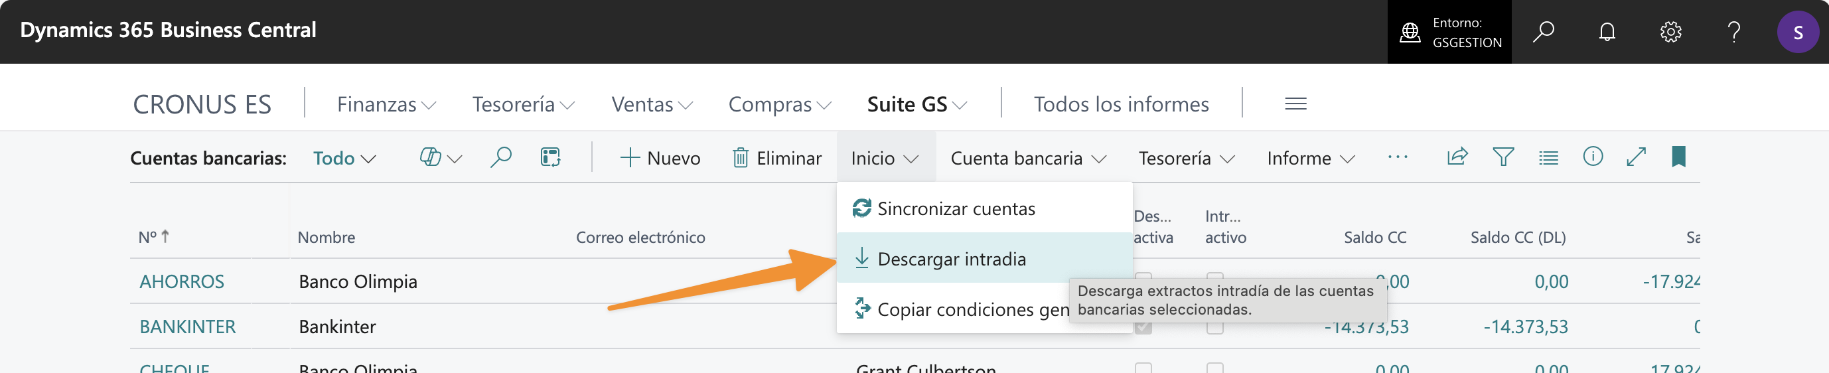The height and width of the screenshot is (373, 1829).
Task: Click the search magnifier in the top bar
Action: coord(1543,32)
